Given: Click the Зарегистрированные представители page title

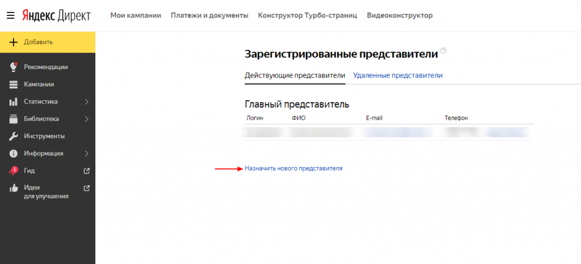Looking at the screenshot, I should coord(341,54).
